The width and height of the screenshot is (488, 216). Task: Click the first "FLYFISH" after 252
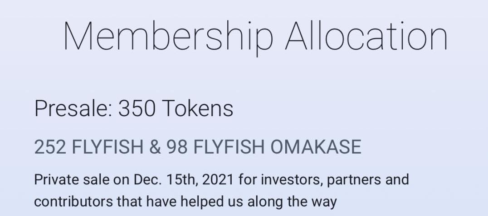(x=107, y=147)
